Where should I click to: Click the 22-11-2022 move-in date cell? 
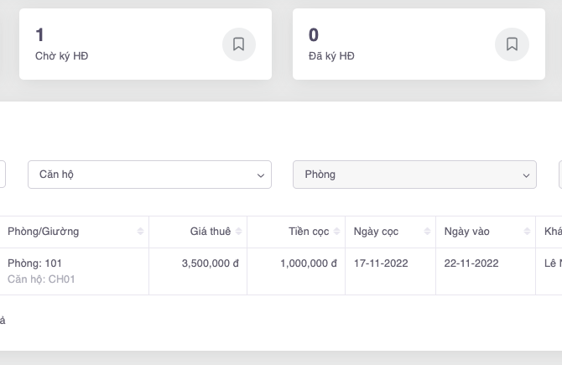pos(471,263)
